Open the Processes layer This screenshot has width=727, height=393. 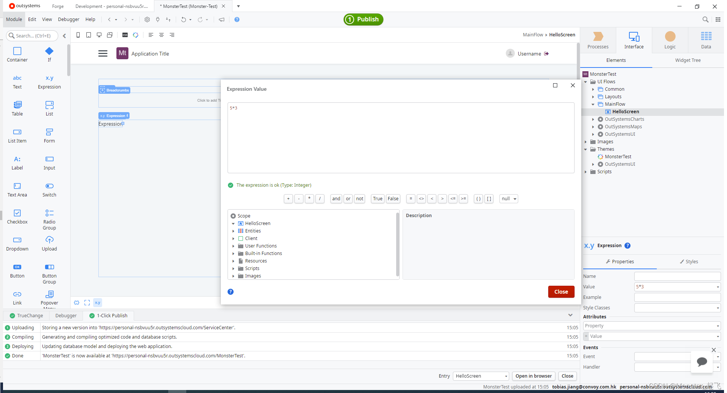(598, 40)
